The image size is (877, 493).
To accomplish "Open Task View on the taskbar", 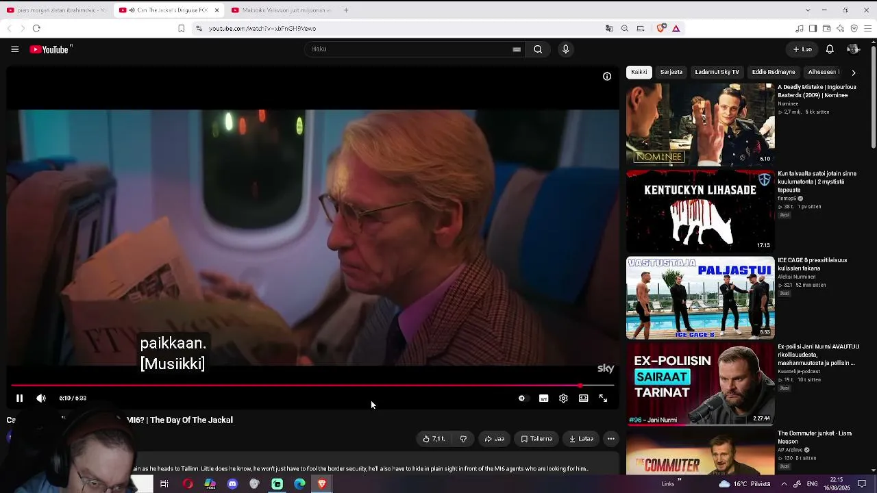I will (164, 484).
